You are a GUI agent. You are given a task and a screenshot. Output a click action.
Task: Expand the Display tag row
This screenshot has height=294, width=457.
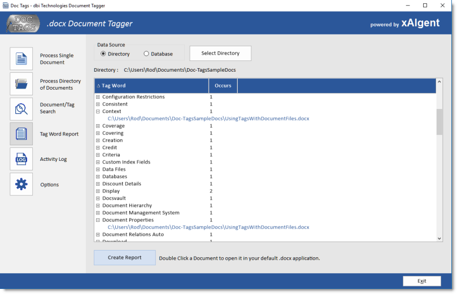[x=98, y=191]
